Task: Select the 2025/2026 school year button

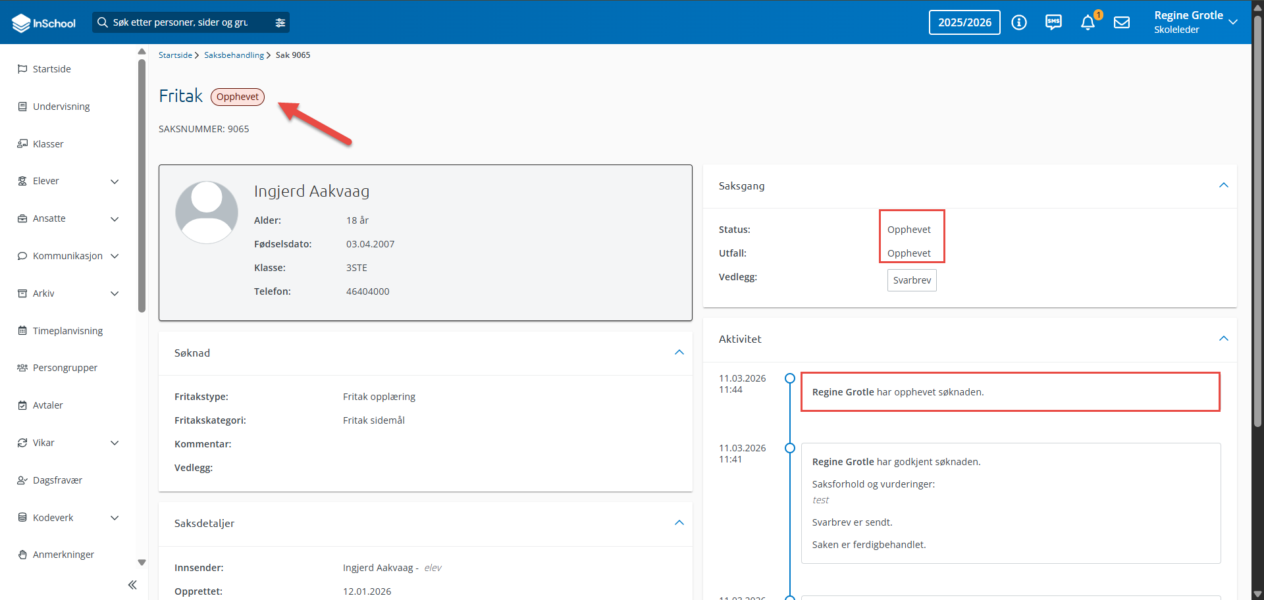Action: (964, 22)
